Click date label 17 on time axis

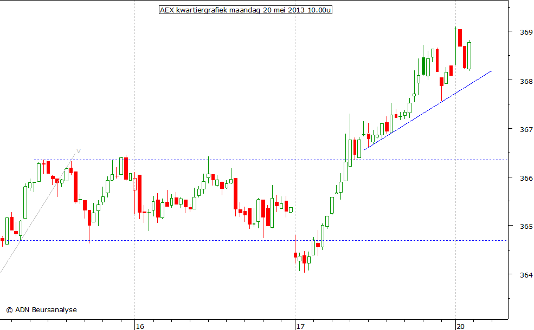click(300, 326)
